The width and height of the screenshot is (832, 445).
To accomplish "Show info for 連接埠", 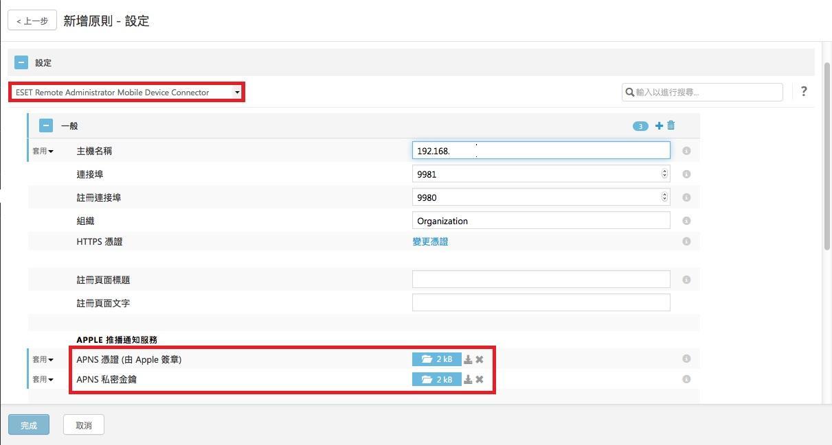I will (x=686, y=174).
